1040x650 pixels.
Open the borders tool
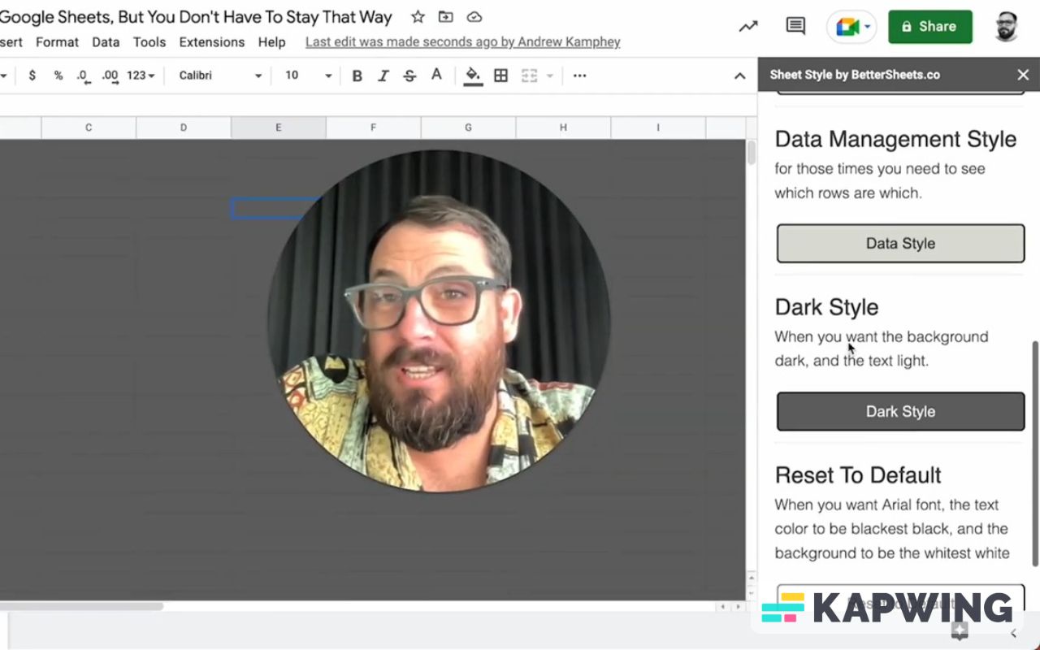tap(501, 76)
